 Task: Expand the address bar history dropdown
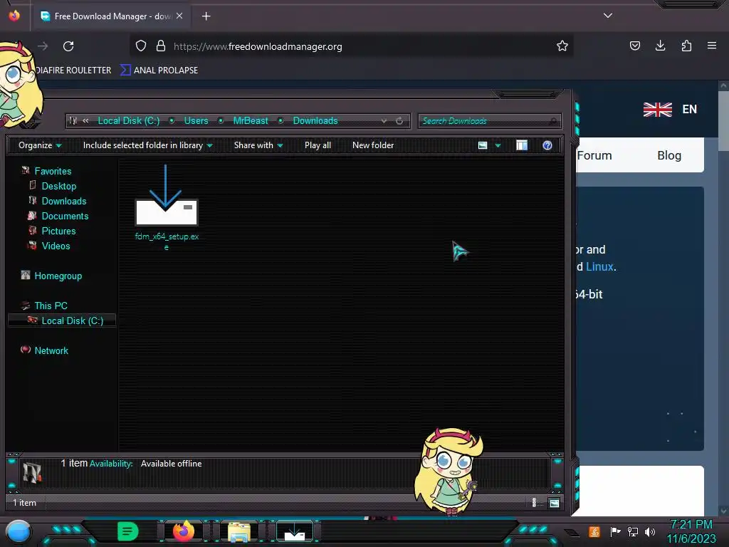pyautogui.click(x=384, y=121)
